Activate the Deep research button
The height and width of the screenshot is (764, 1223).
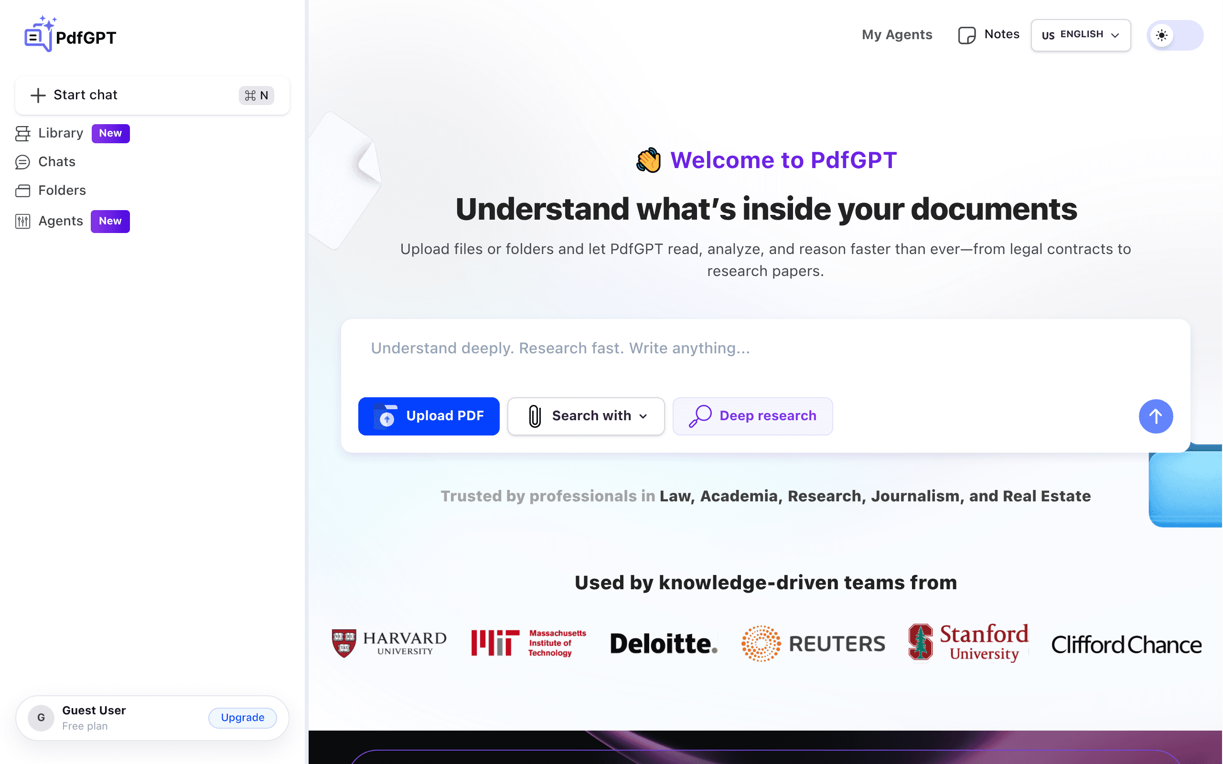click(752, 416)
